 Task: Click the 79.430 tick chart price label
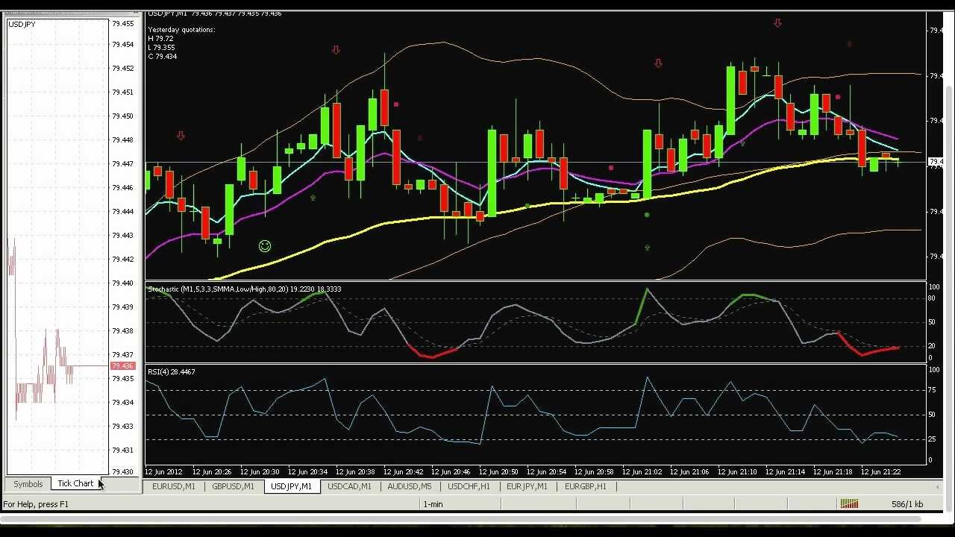[122, 471]
